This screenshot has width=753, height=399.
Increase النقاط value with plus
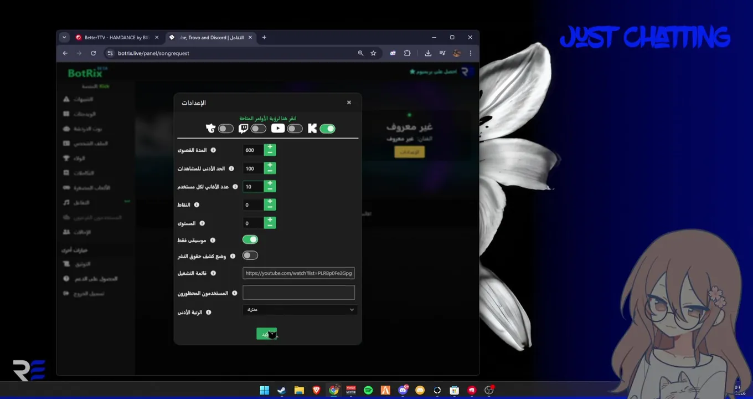coord(270,202)
